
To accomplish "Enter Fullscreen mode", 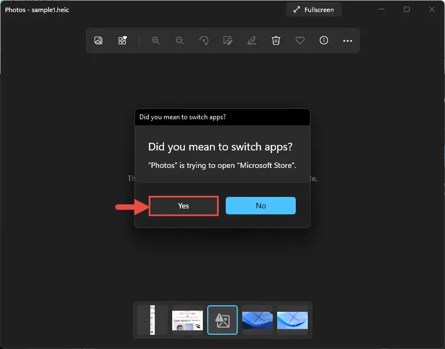I will click(x=314, y=10).
